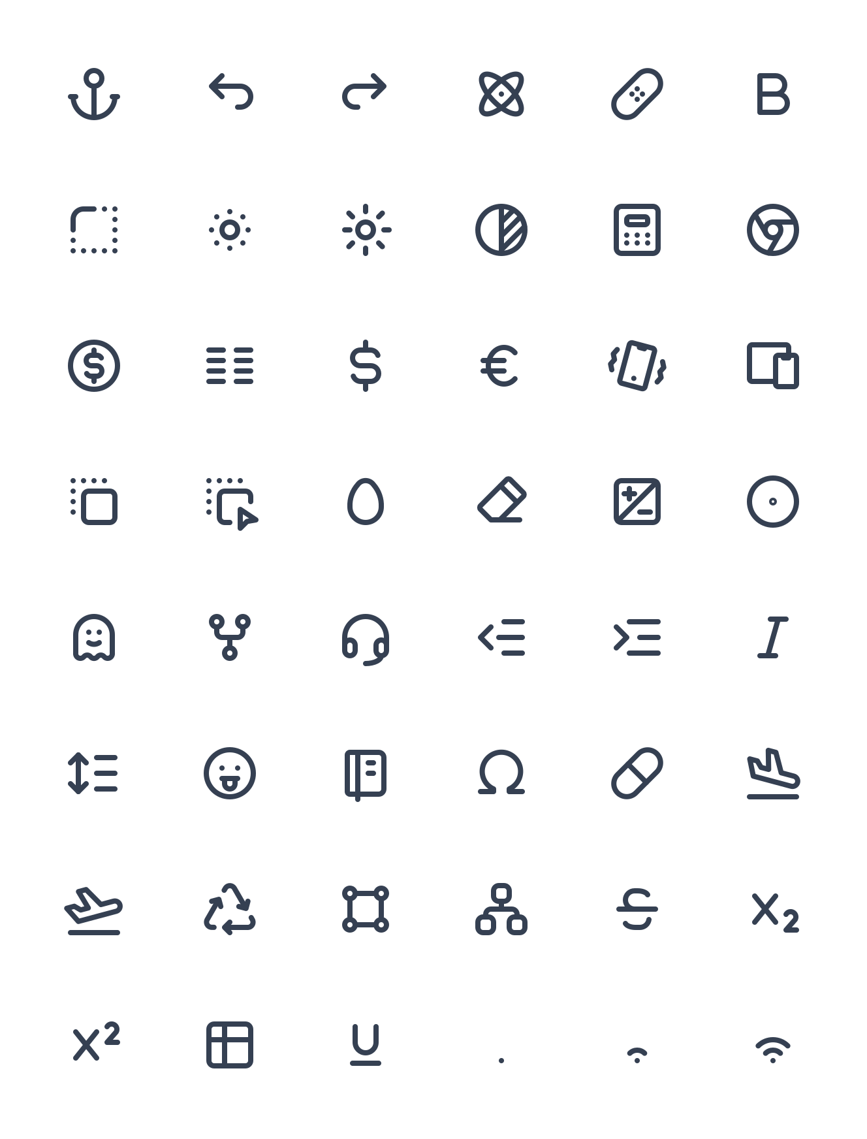The image size is (867, 1139).
Task: Click the eraser icon
Action: tap(501, 500)
